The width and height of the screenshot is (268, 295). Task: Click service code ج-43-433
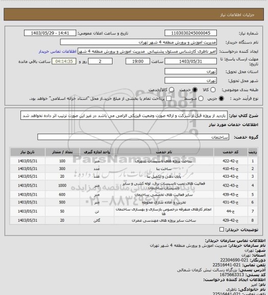(x=231, y=177)
